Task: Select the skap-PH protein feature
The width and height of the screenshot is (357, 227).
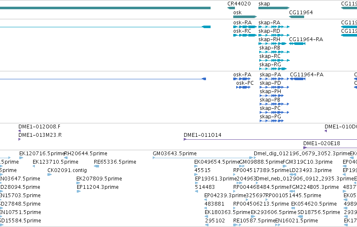Action: (x=271, y=96)
